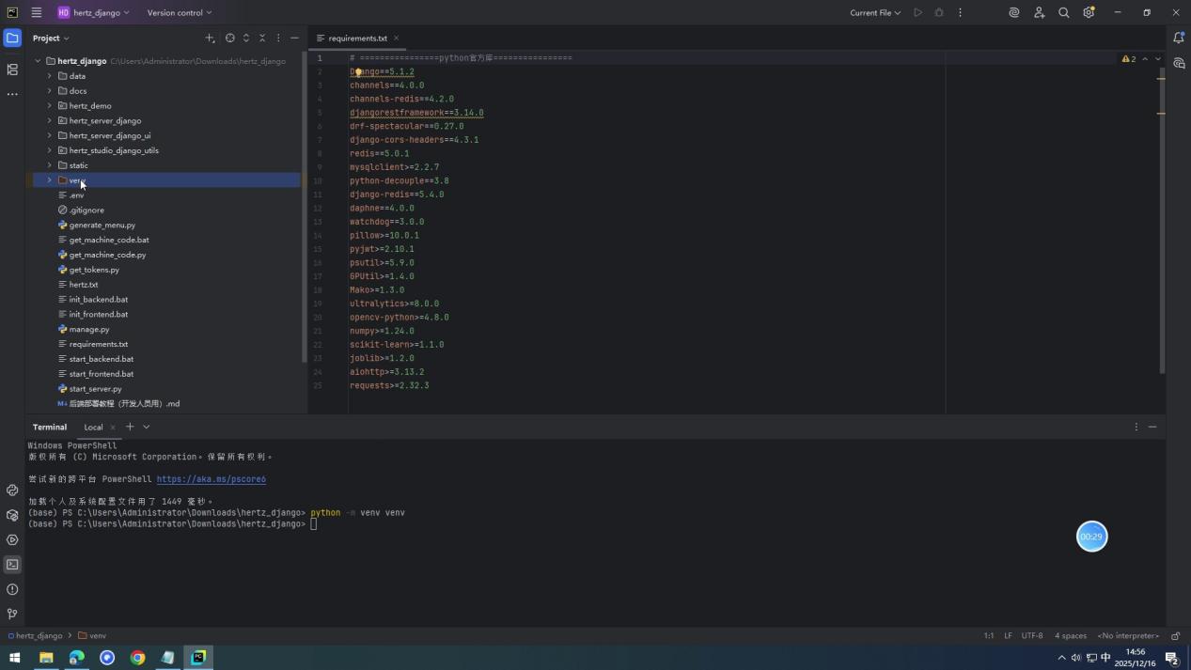The width and height of the screenshot is (1191, 670).
Task: Select the Terminal tool window icon
Action: tap(12, 564)
